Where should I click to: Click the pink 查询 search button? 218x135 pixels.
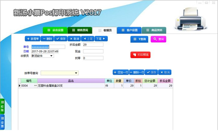[158, 39]
